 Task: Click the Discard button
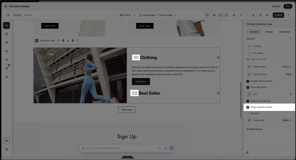276,6
